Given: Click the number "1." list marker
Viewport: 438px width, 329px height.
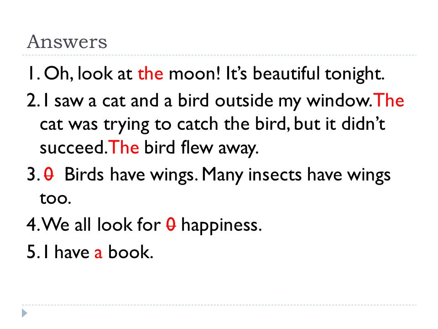Looking at the screenshot, I should (34, 74).
